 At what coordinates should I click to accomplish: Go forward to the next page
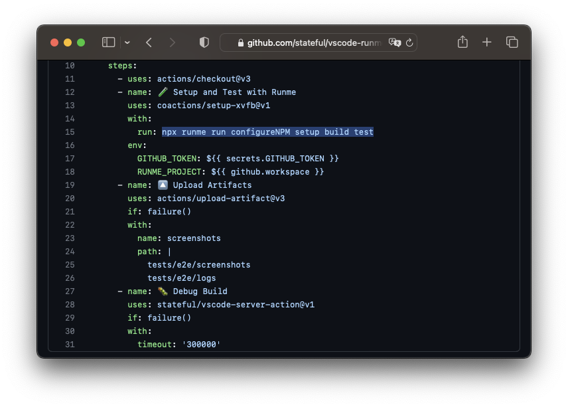click(172, 42)
